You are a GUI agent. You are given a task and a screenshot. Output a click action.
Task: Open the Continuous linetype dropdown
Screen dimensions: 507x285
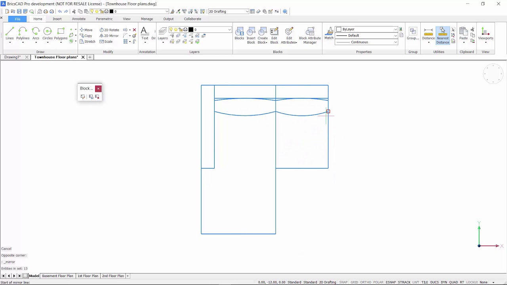point(366,42)
